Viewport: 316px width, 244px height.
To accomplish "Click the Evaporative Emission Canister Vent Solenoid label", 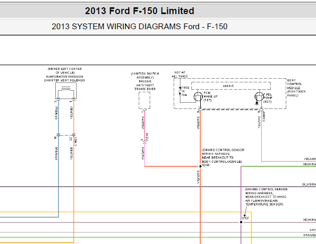I will click(65, 78).
